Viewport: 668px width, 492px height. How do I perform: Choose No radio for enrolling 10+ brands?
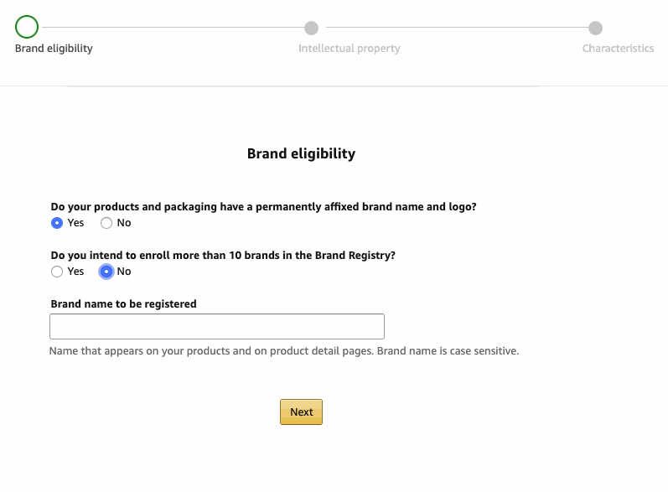pyautogui.click(x=106, y=272)
